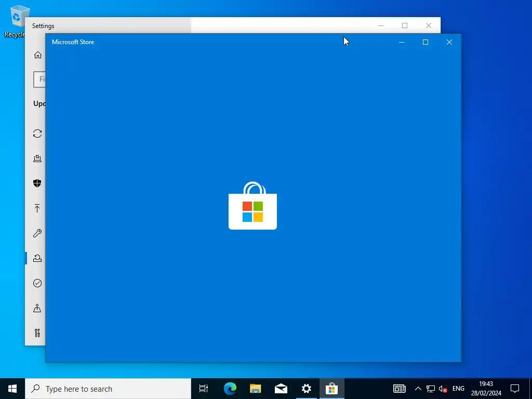Open News and interests on the taskbar
Viewport: 532px width, 399px height.
click(400, 389)
